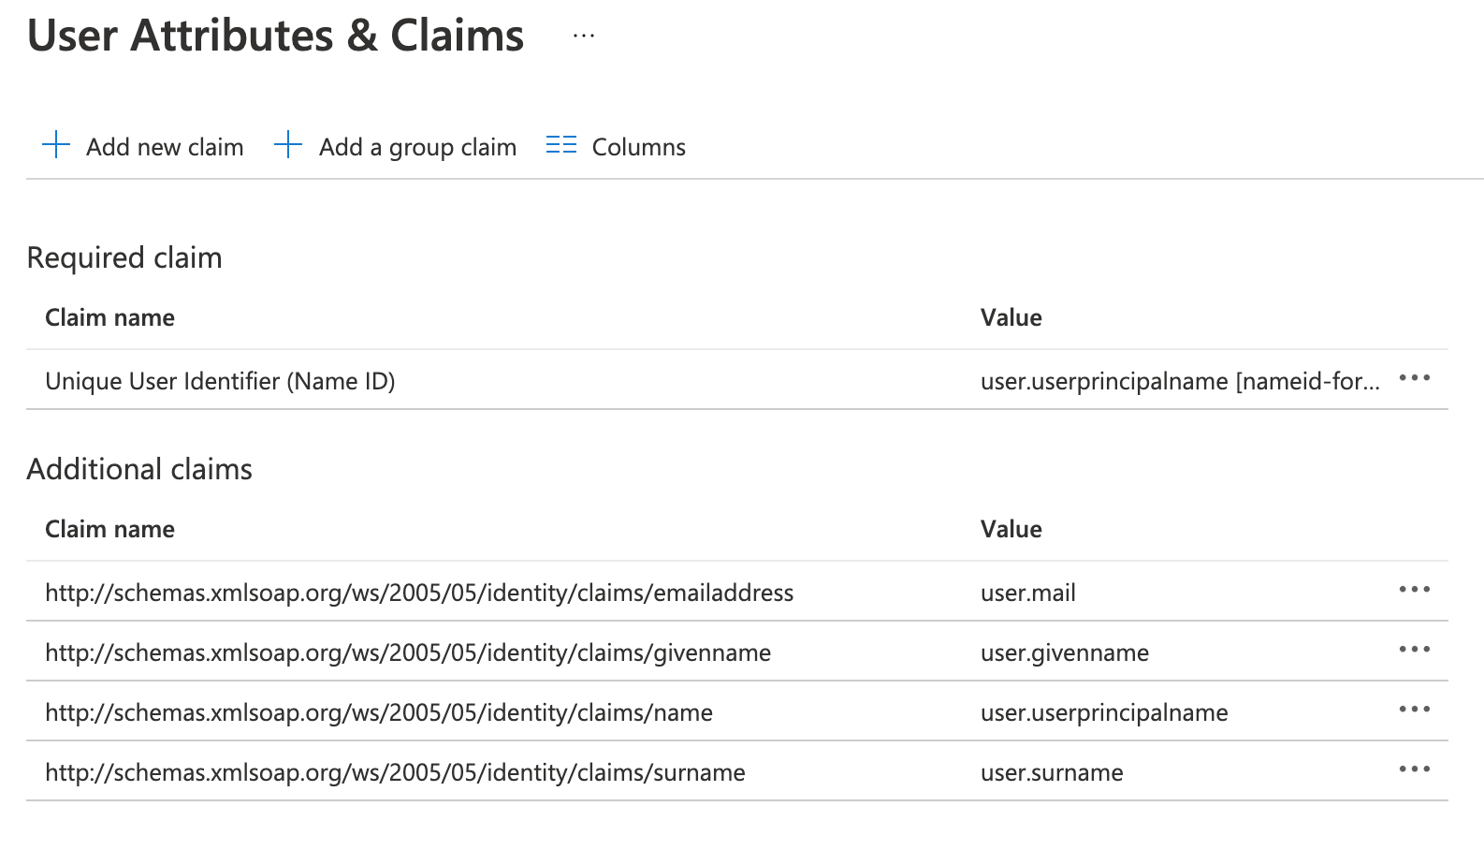The width and height of the screenshot is (1484, 850).
Task: Select the user.mail value cell
Action: pyautogui.click(x=1027, y=593)
